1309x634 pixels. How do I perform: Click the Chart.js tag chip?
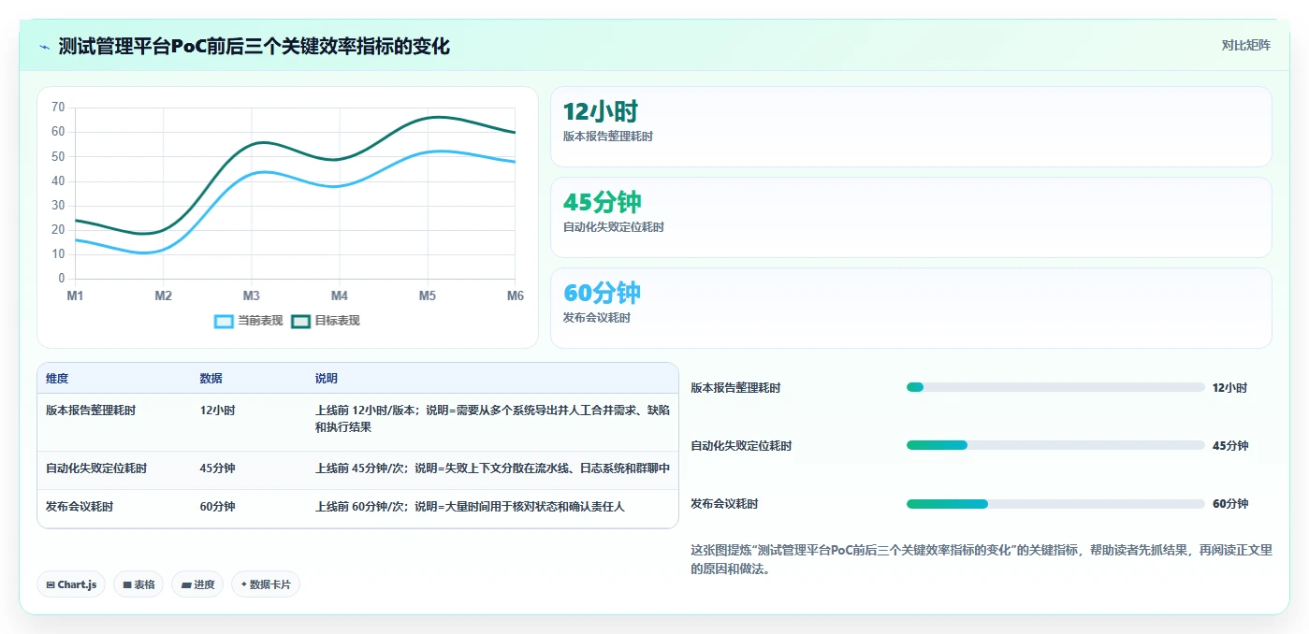[x=71, y=584]
